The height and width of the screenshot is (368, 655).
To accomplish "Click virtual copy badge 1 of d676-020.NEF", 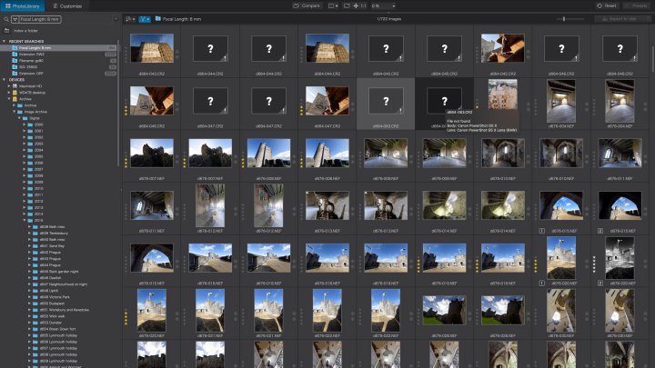I will (542, 283).
